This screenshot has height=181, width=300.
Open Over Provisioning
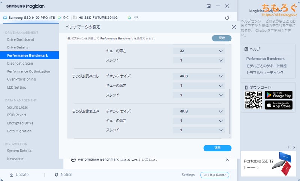[21, 79]
